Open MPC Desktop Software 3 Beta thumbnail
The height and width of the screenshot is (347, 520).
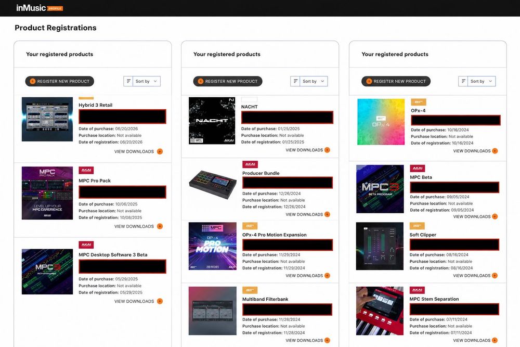47,272
